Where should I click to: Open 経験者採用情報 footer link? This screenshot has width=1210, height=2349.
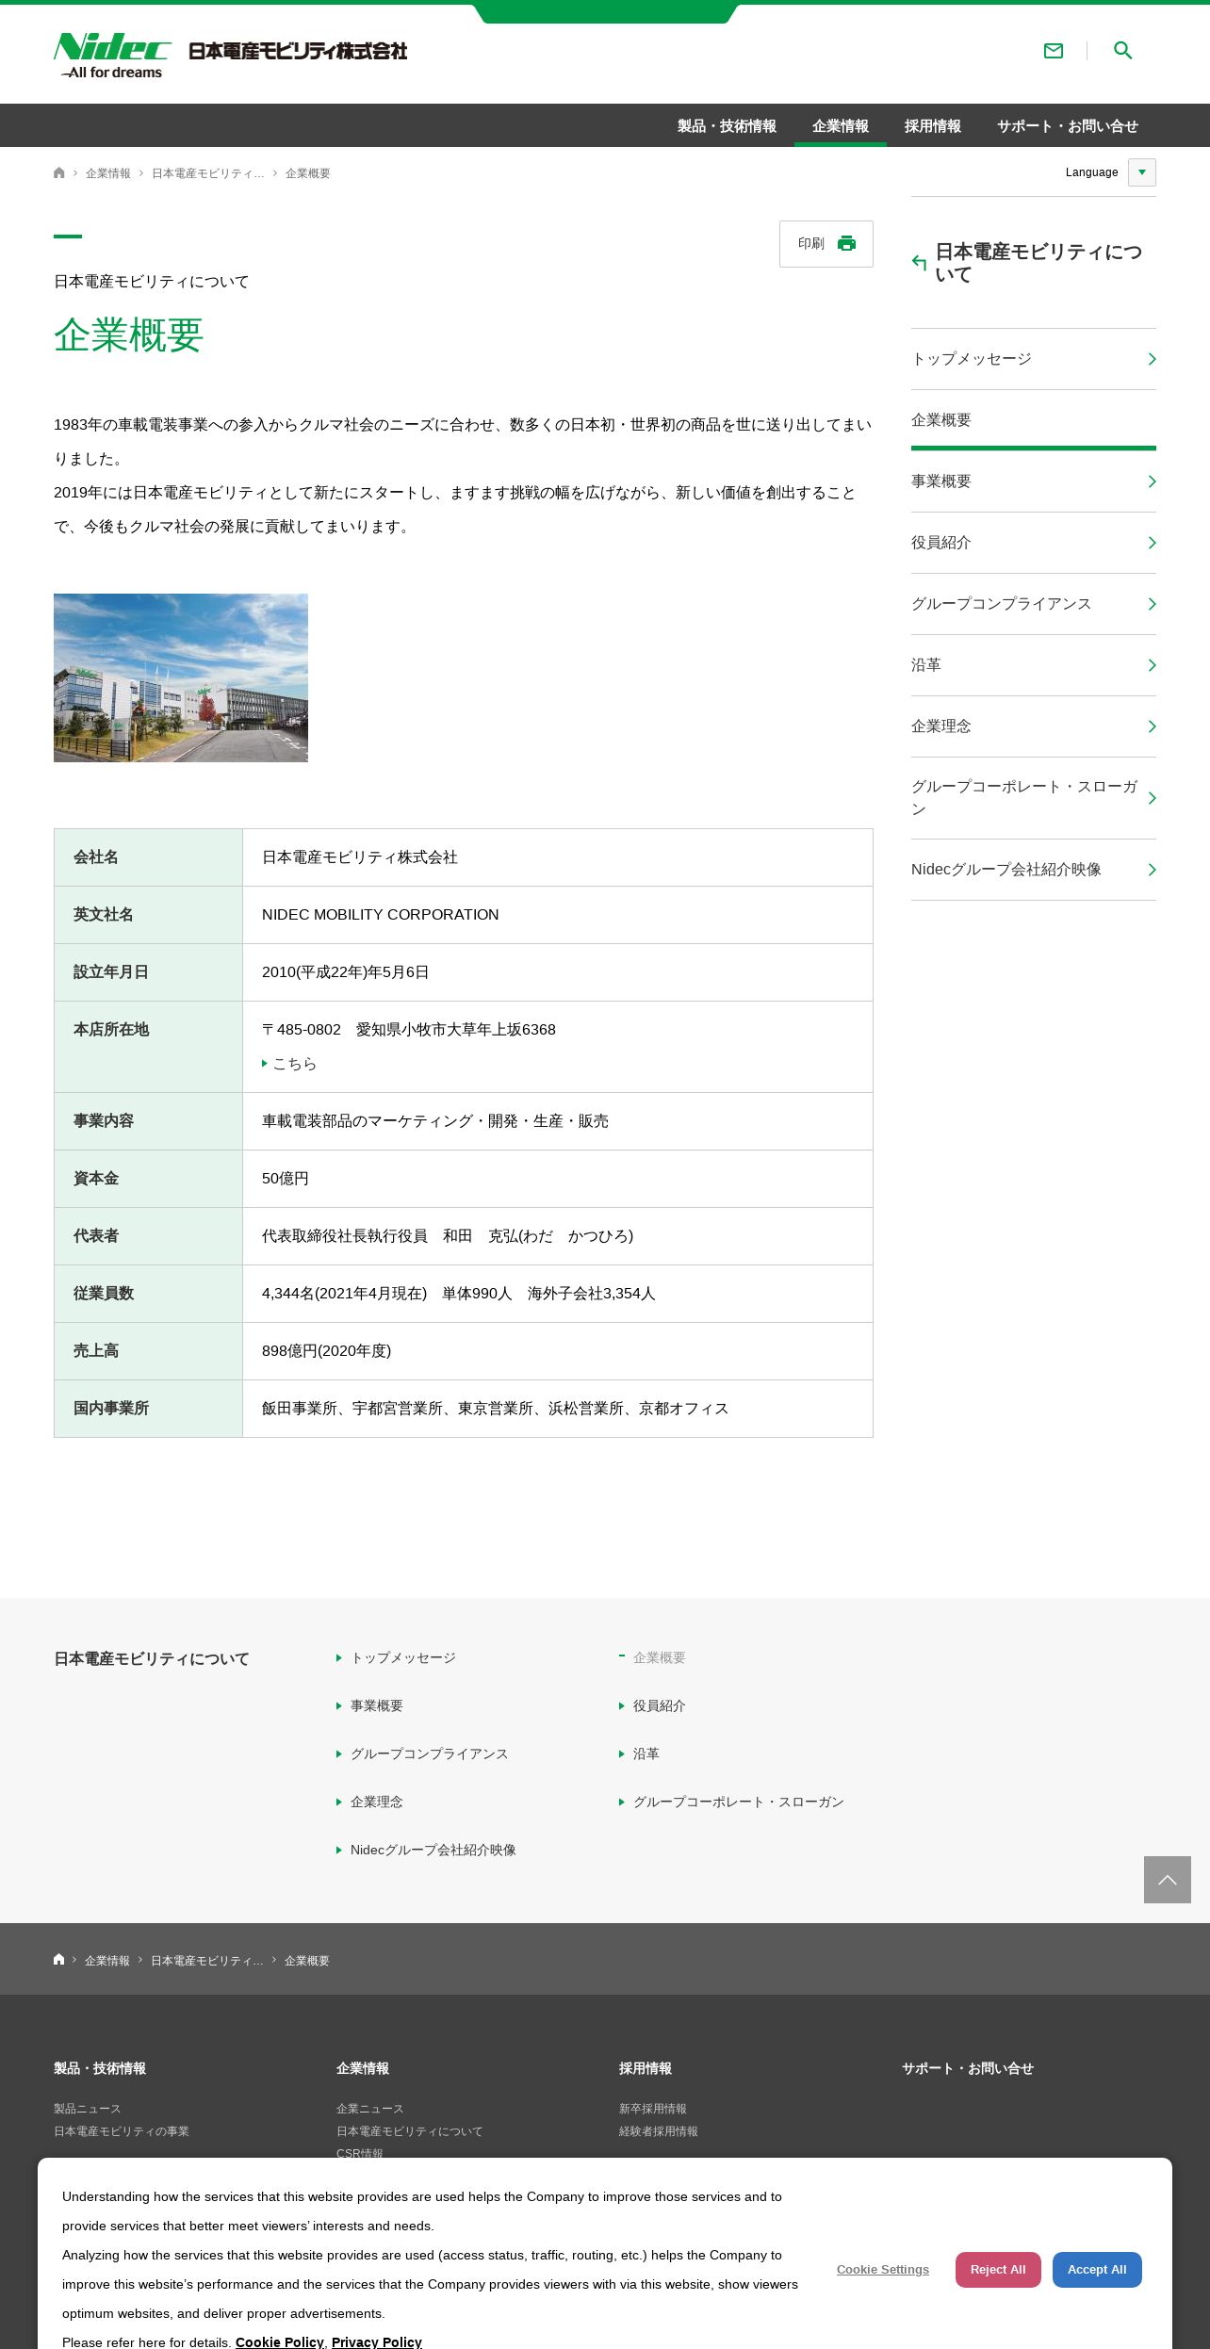(659, 2131)
